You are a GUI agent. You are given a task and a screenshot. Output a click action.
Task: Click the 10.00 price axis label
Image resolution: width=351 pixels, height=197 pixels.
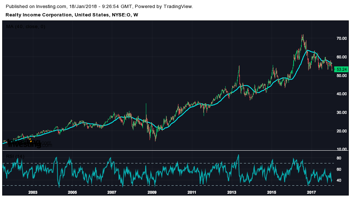click(341, 149)
